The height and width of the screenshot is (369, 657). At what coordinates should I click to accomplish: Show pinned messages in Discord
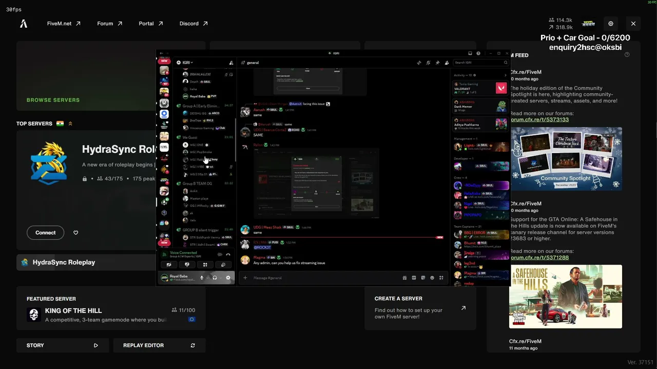pyautogui.click(x=437, y=63)
